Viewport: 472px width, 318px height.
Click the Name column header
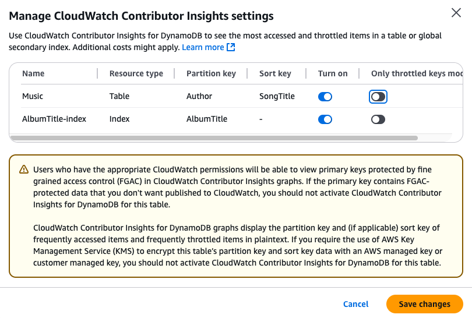pos(33,73)
